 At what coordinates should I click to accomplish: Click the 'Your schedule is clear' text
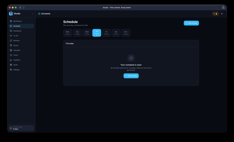coord(131,65)
